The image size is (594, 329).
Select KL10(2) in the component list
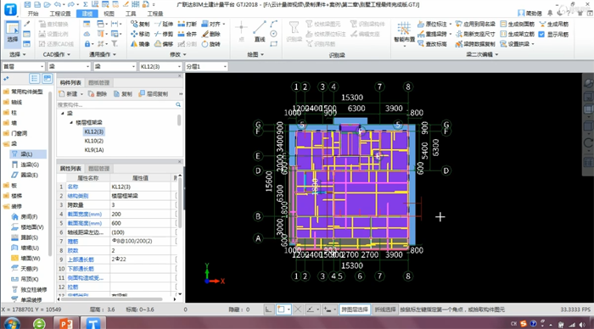[94, 141]
